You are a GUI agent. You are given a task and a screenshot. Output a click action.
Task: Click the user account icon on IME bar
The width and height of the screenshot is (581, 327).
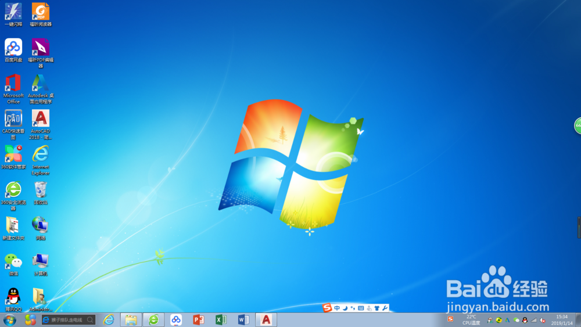click(x=369, y=308)
